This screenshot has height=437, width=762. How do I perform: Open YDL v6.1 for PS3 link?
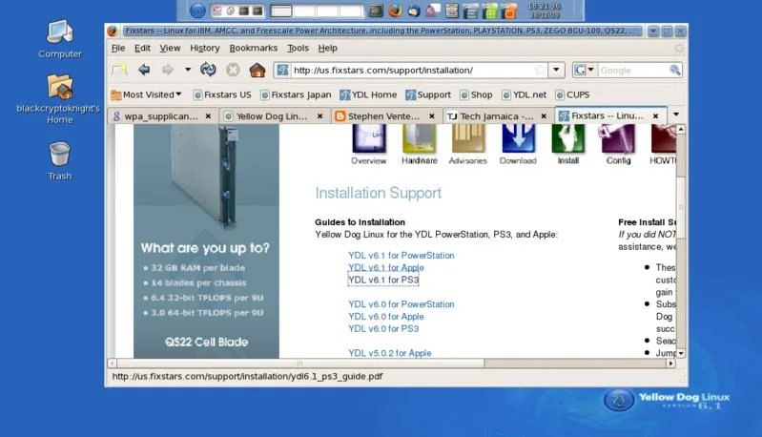click(x=383, y=280)
